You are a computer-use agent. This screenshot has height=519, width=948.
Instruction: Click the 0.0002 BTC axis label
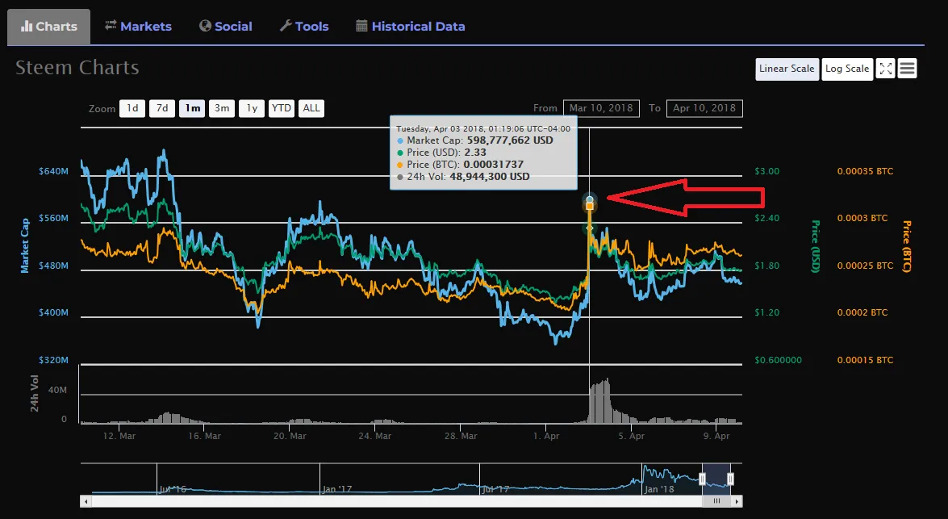862,312
